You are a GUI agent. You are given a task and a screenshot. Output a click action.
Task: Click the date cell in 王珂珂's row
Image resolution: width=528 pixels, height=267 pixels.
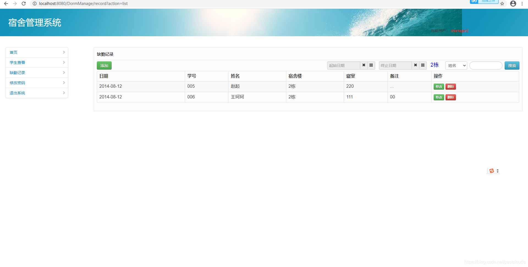click(141, 97)
